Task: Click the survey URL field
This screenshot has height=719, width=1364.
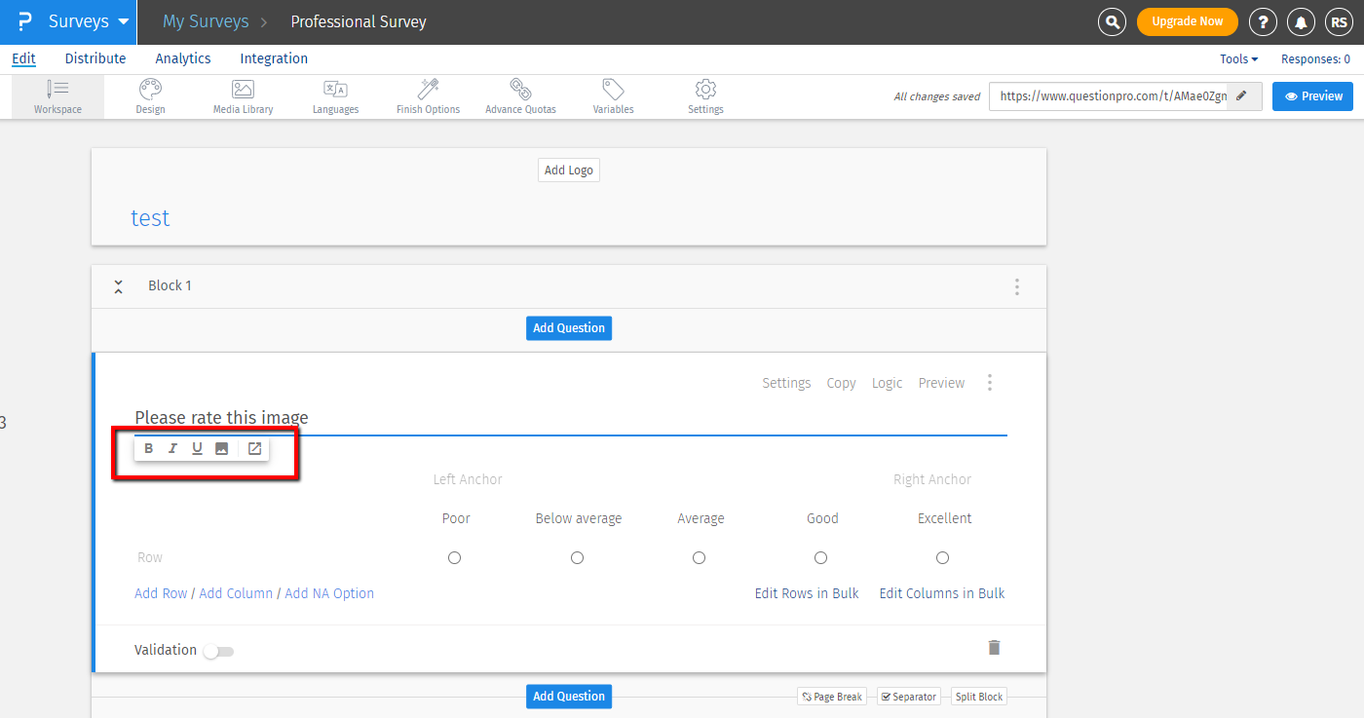Action: click(1111, 96)
